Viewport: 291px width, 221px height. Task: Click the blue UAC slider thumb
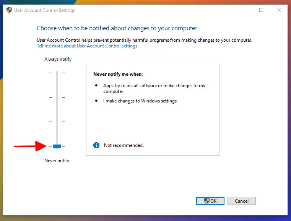[57, 146]
